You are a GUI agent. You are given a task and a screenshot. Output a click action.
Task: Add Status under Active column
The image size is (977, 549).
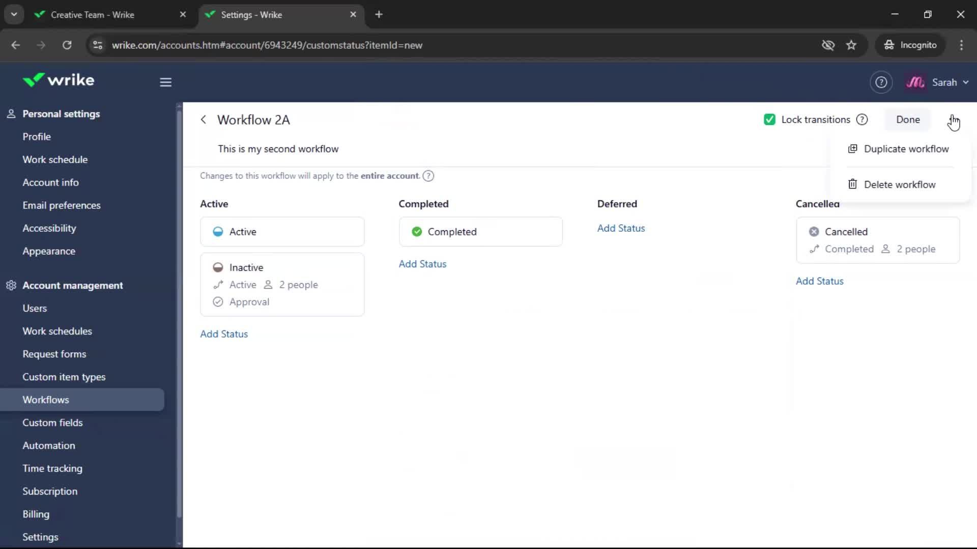point(224,334)
